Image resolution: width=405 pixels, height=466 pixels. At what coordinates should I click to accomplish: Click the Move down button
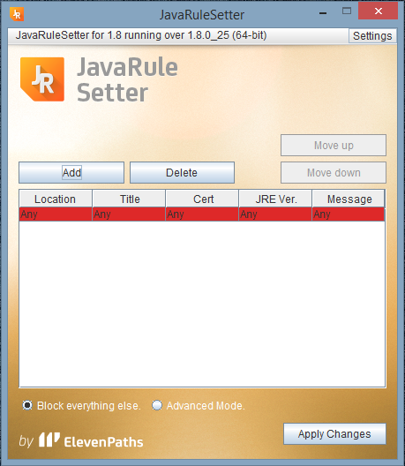coord(334,173)
